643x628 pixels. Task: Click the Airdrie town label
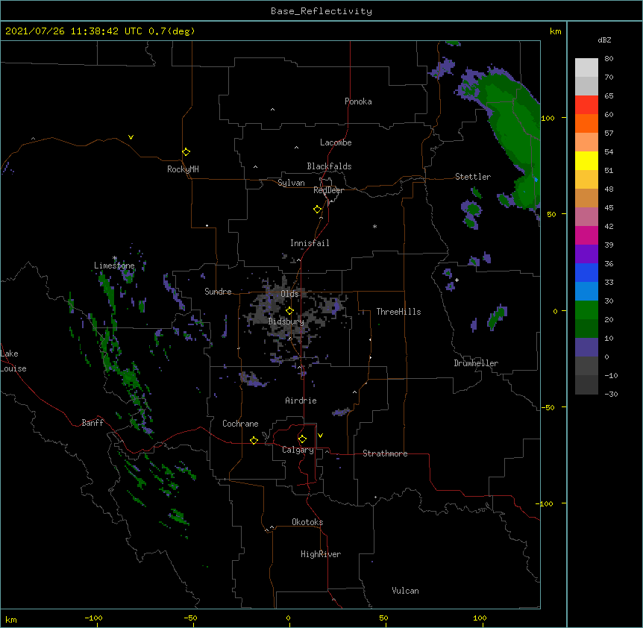tap(301, 401)
